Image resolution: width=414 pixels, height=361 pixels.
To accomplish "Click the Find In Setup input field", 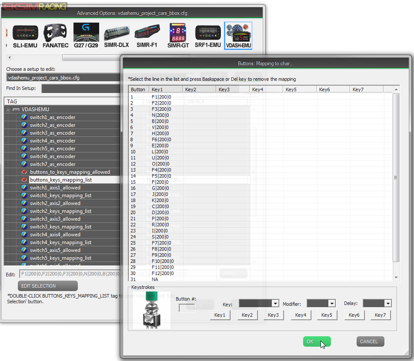I will point(81,89).
